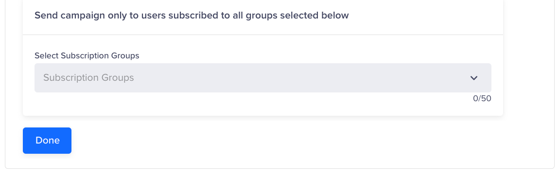Select the Subscription Groups placeholder text

(x=88, y=78)
